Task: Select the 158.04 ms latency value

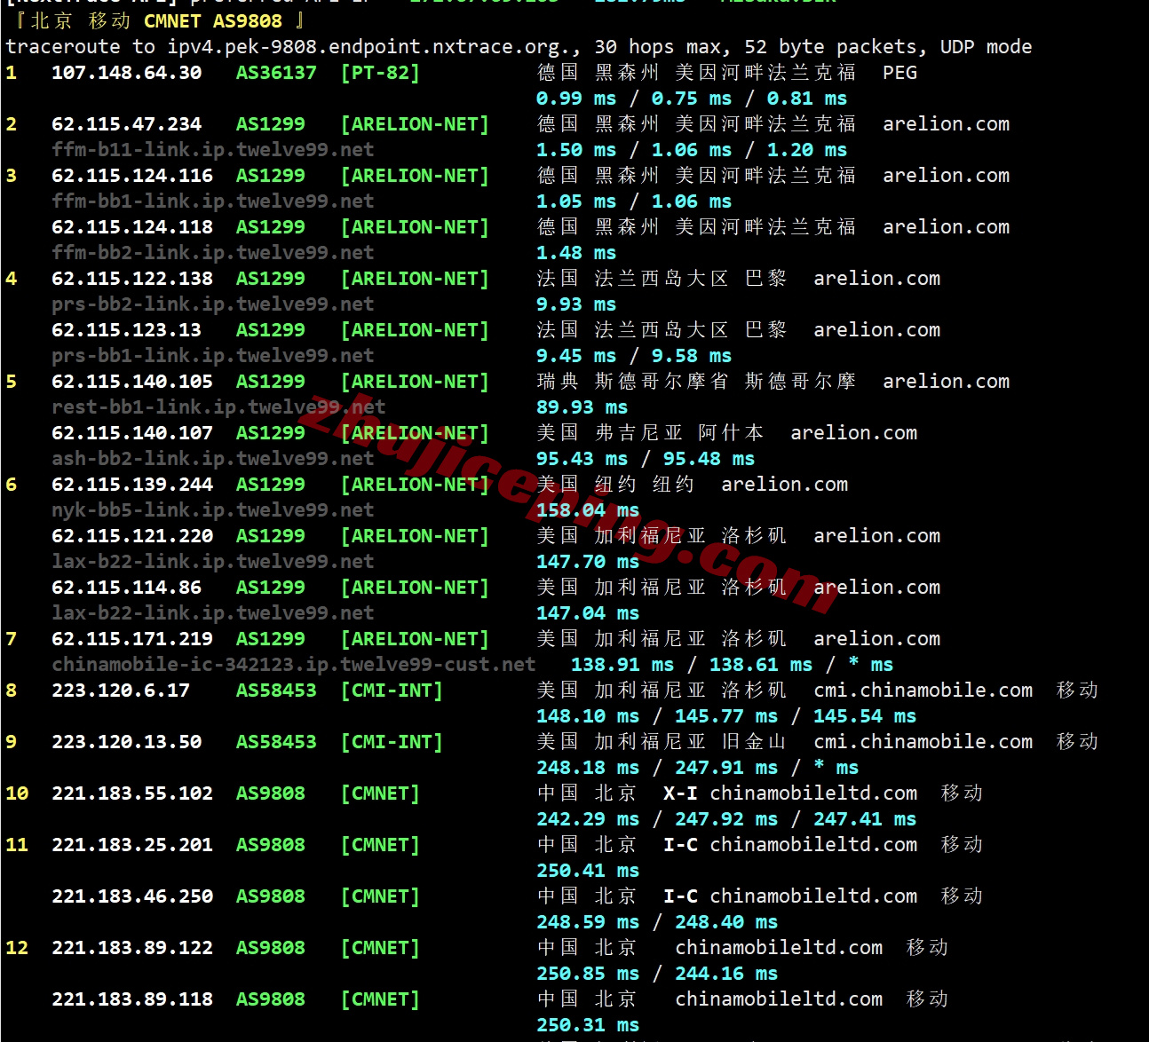Action: [x=588, y=510]
